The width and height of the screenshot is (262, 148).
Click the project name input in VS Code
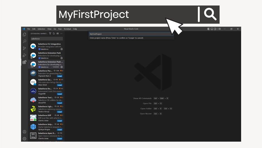(131, 34)
